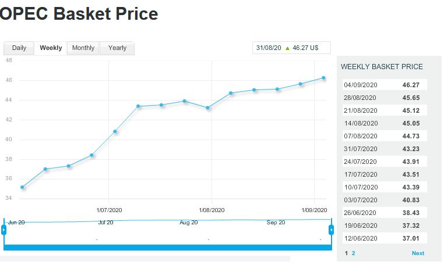Select the Weekly tab
Screen dimensions: 444x265
click(51, 48)
